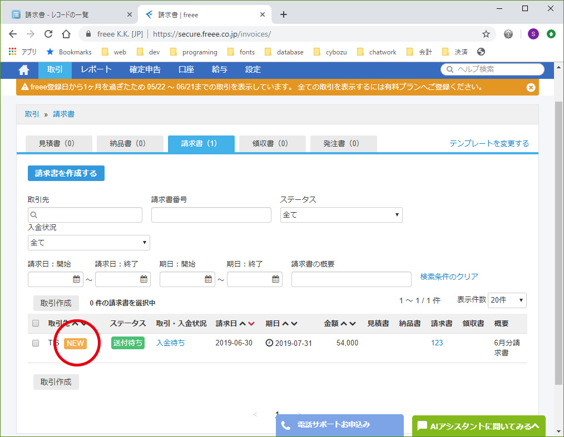This screenshot has height=437, width=564.
Task: Sort 請求日 descending red arrow
Action: pyautogui.click(x=251, y=324)
